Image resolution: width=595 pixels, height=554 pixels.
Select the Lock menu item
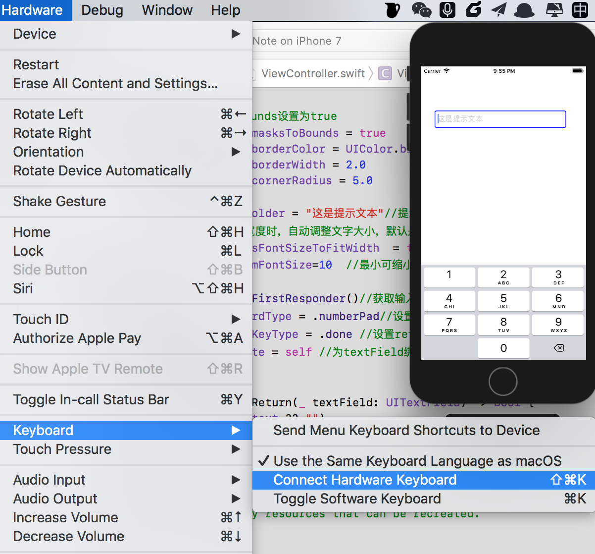point(126,251)
